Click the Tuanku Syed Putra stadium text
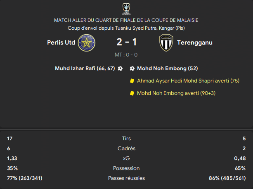 click(126, 28)
